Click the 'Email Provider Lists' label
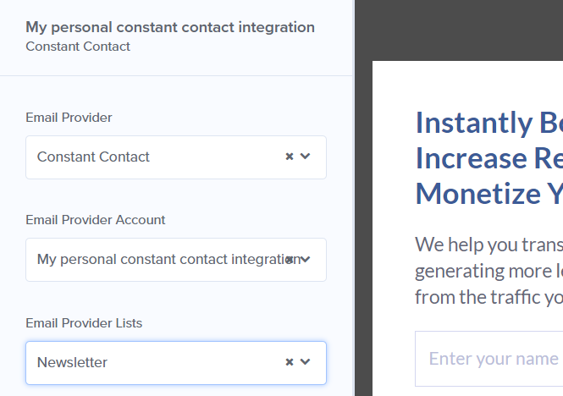 [x=84, y=323]
